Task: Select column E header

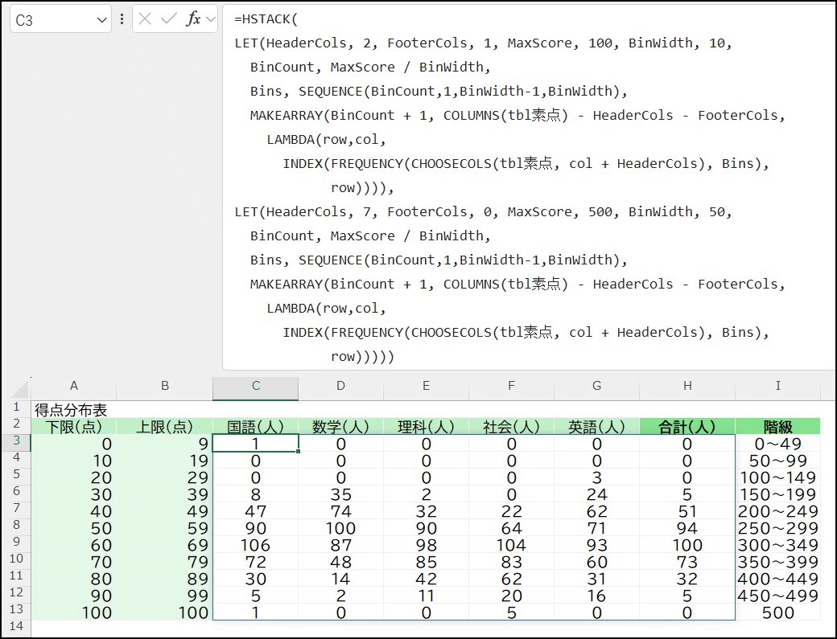Action: tap(426, 386)
